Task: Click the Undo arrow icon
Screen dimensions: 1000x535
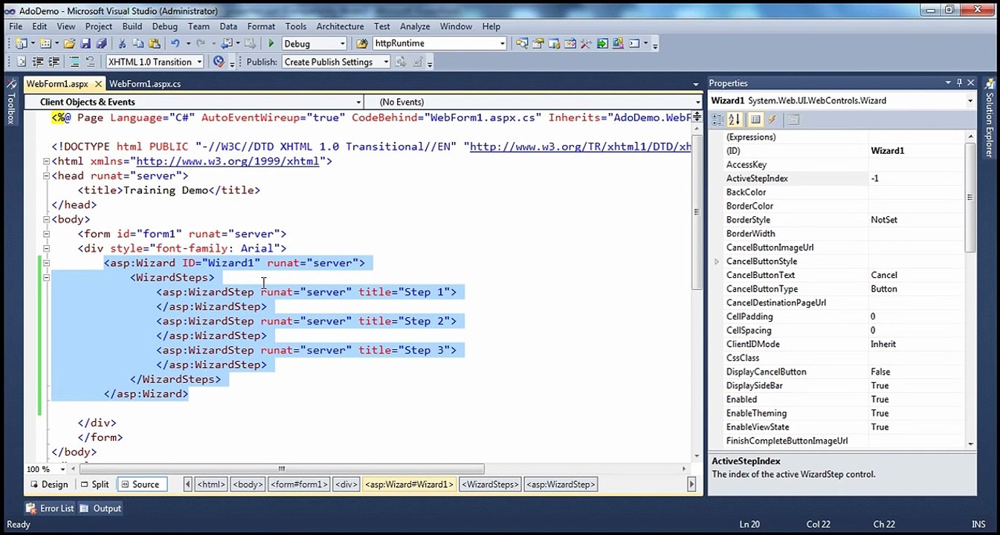Action: pos(175,44)
